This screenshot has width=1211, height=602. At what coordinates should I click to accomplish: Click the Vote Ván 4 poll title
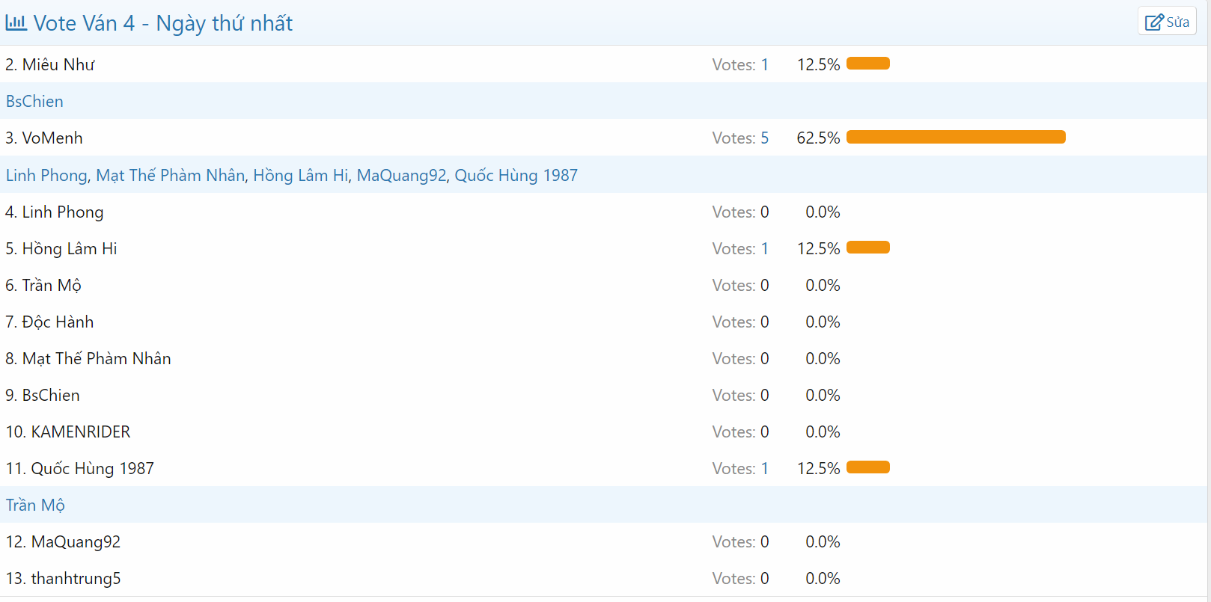pos(163,24)
